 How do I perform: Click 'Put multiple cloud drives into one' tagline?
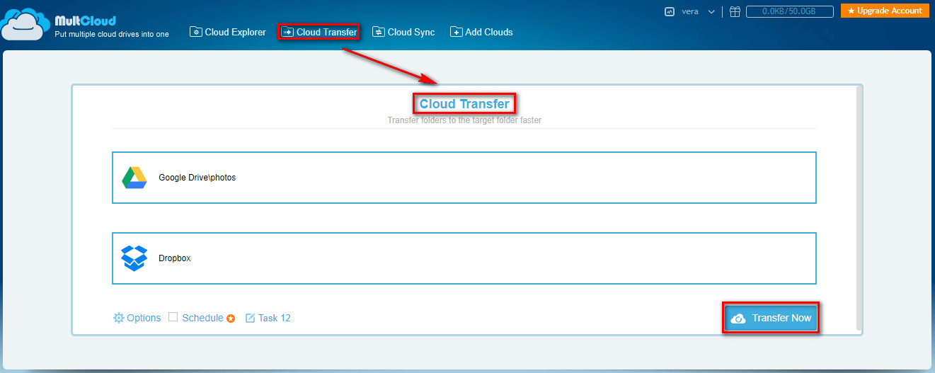[112, 34]
